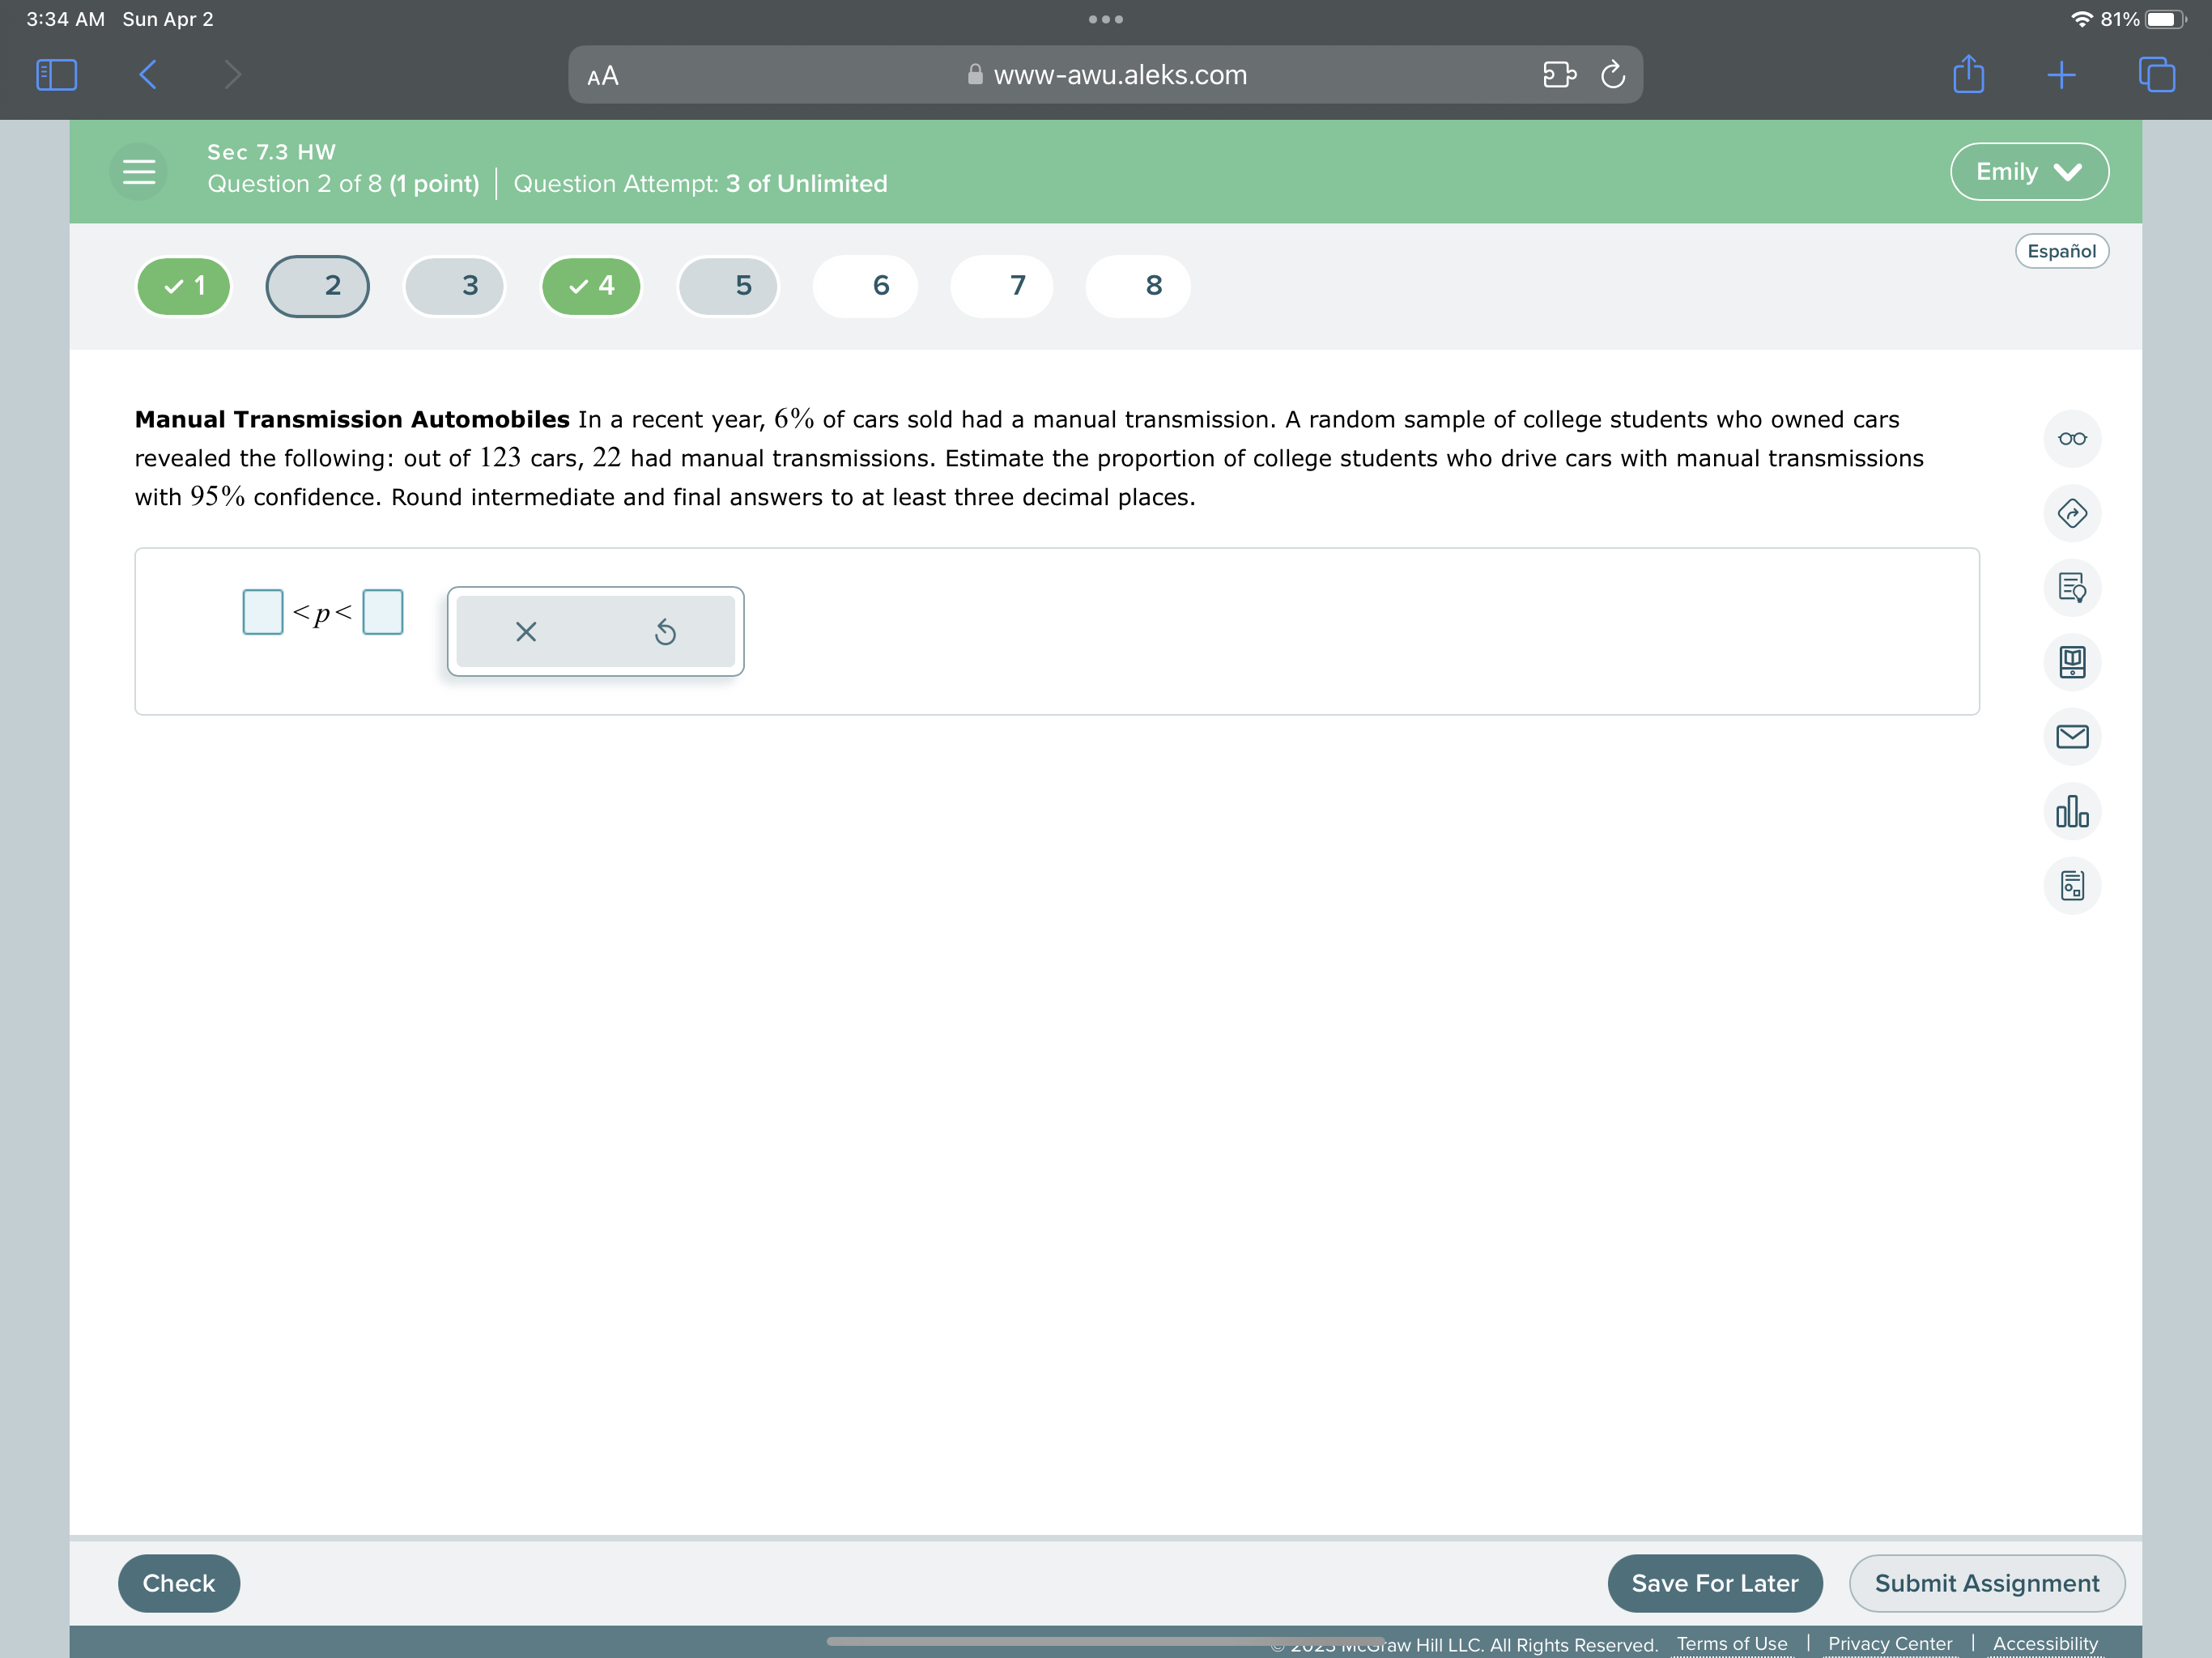Switch language with Español button
2212x1658 pixels.
(x=2061, y=251)
